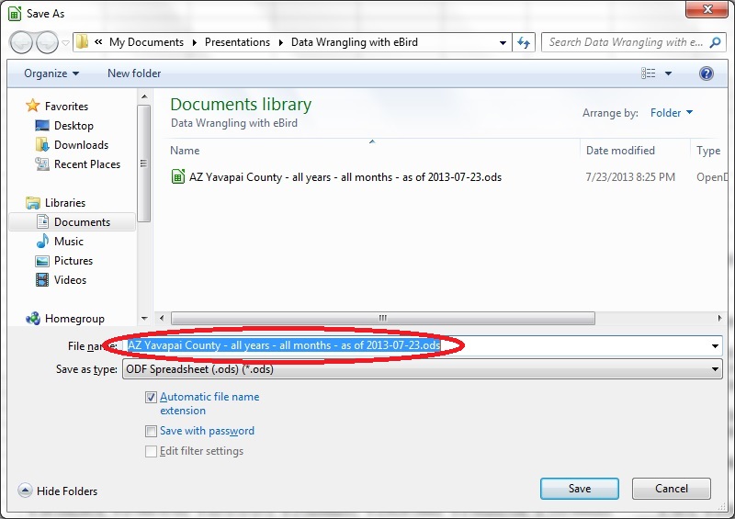Sort by Date modified column header
Screen dimensions: 735x519
coord(620,151)
